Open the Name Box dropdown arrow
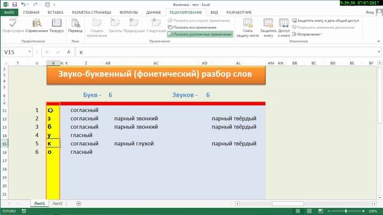Screen dimensions: 383x215 pyautogui.click(x=29, y=52)
